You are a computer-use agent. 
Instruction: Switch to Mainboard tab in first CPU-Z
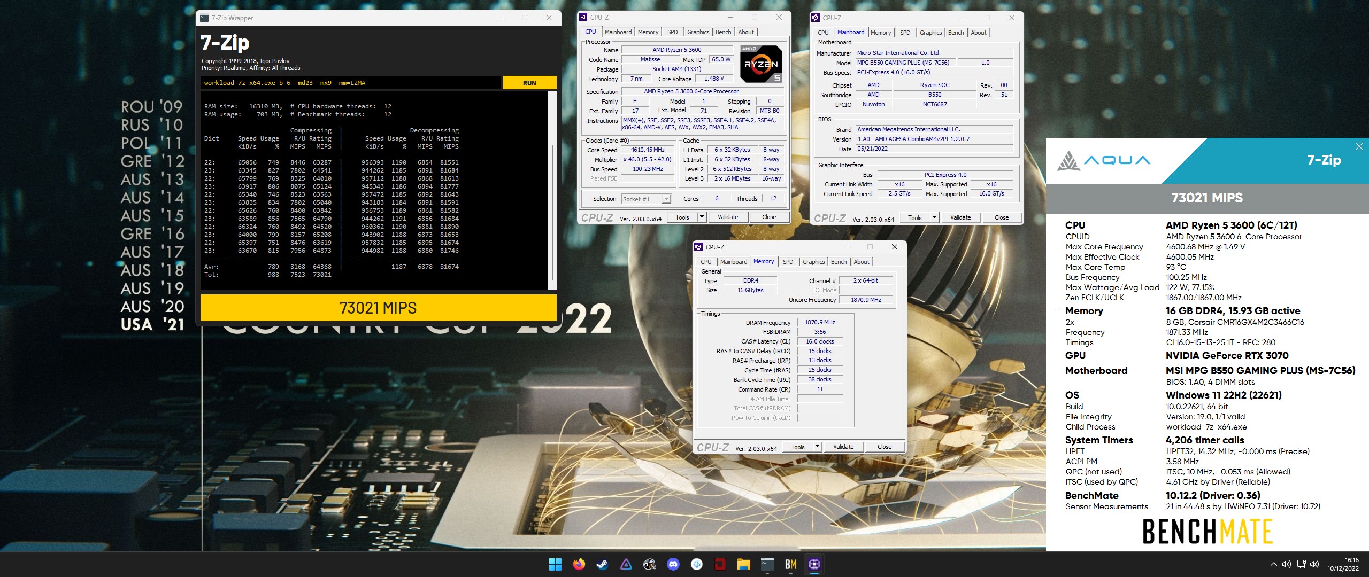point(618,32)
